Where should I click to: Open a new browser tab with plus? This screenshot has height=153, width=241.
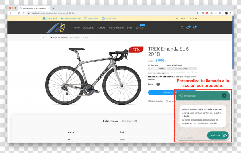53,8
